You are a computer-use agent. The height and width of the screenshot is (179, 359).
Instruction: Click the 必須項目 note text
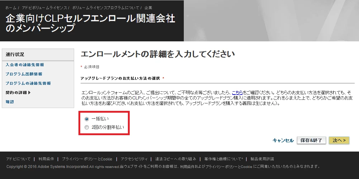92,67
